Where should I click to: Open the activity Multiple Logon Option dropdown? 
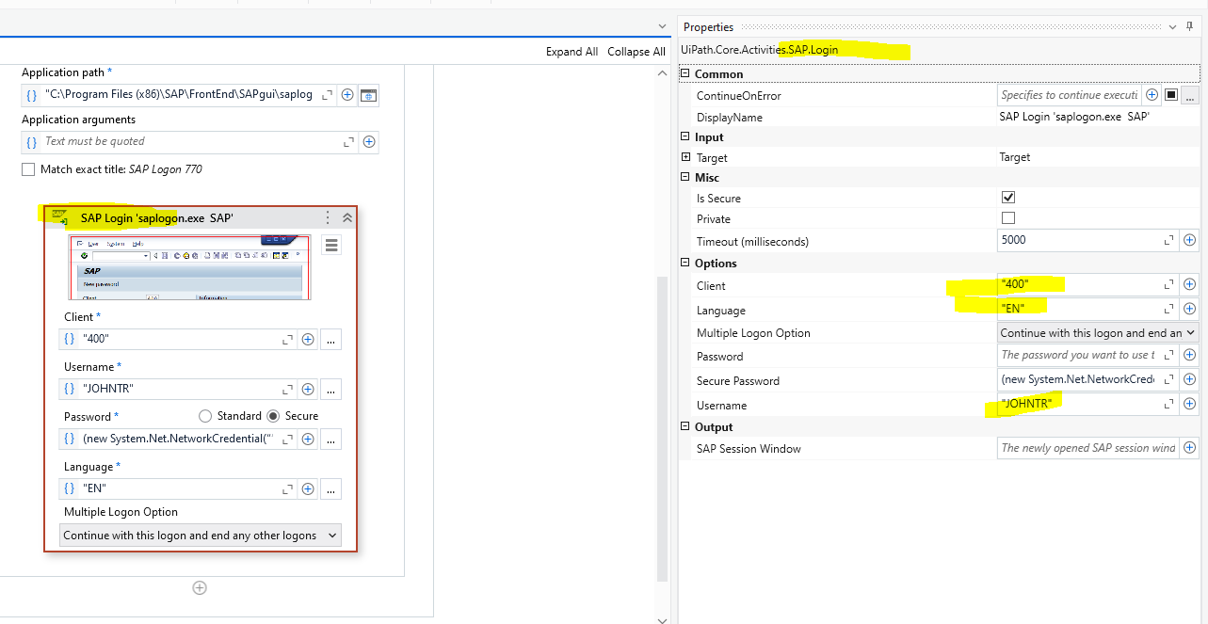pos(201,536)
